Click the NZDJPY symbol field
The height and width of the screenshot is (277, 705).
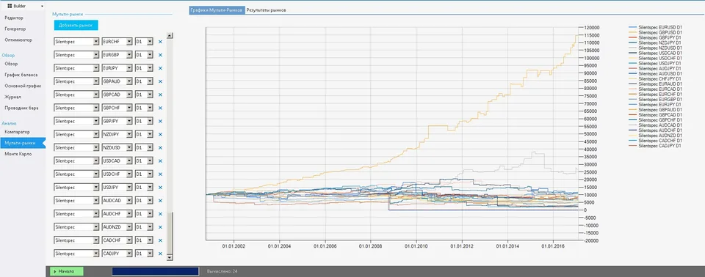(x=117, y=134)
